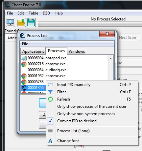142x151 pixels.
Task: Open the D3D menu
Action: click(x=46, y=13)
